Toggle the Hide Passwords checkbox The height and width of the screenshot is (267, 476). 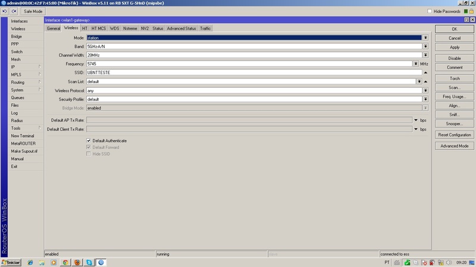pos(430,11)
